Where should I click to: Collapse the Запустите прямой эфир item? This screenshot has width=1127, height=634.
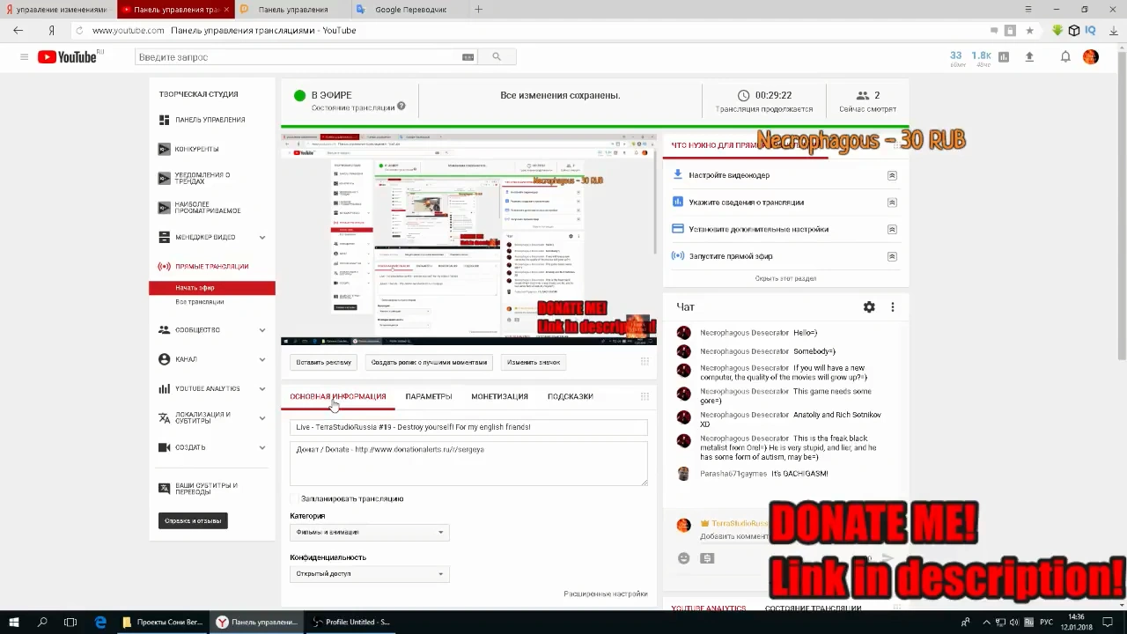click(892, 256)
